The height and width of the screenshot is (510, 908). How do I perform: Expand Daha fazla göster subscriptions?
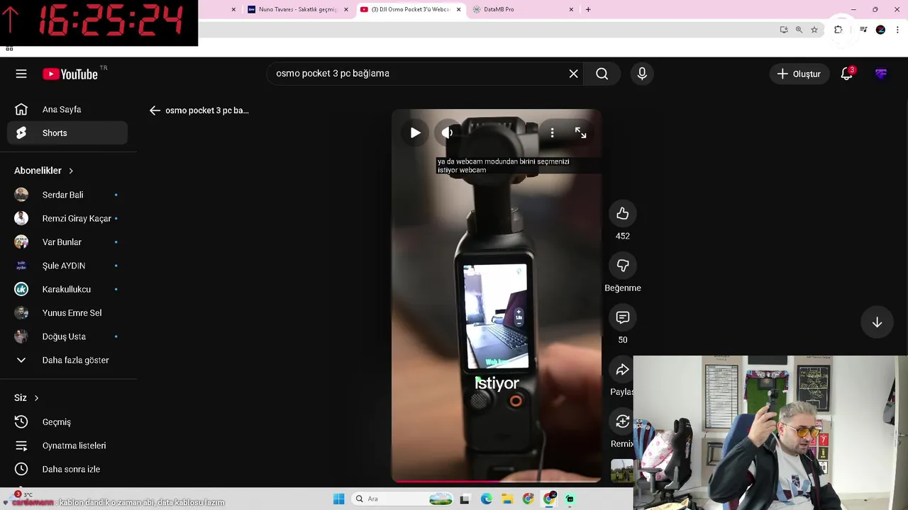[x=67, y=360]
